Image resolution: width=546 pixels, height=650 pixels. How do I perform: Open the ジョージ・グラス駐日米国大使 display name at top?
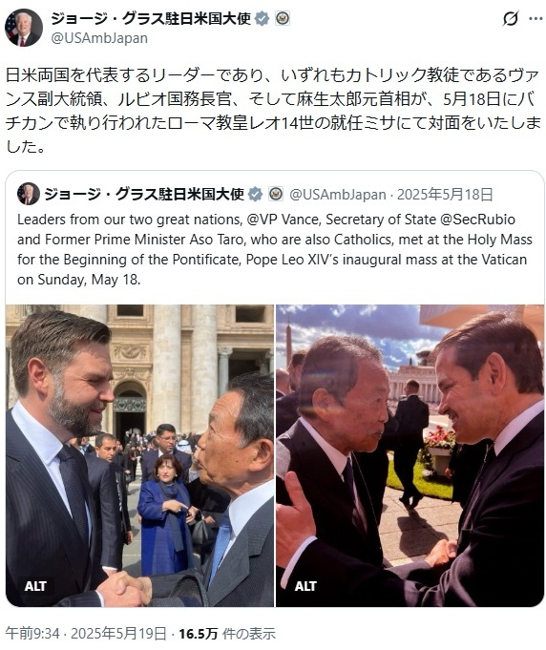(x=151, y=19)
